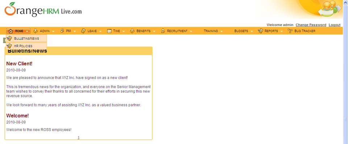The height and width of the screenshot is (144, 348).
Task: Click the Reports menu icon
Action: tap(261, 31)
